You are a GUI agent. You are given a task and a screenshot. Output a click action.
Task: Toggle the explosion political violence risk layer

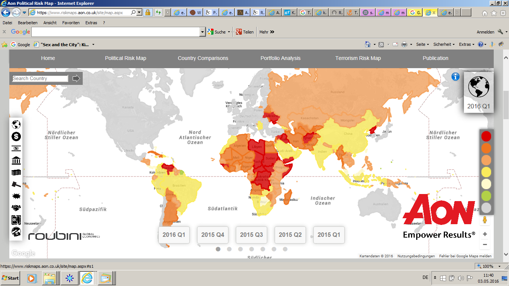(16, 196)
